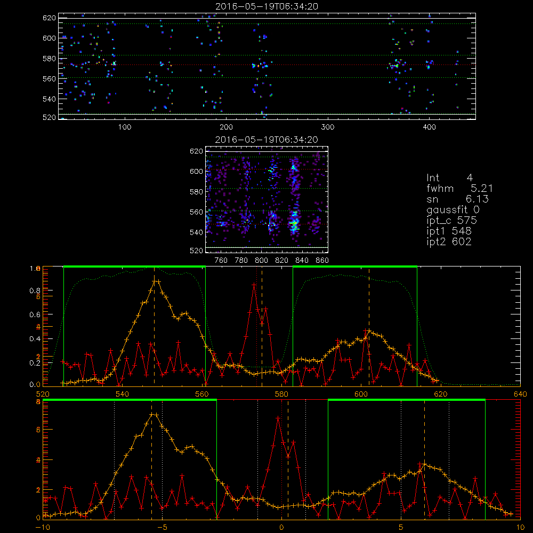Image resolution: width=533 pixels, height=533 pixels.
Task: Click x-axis label 400 on top plot
Action: (x=429, y=127)
